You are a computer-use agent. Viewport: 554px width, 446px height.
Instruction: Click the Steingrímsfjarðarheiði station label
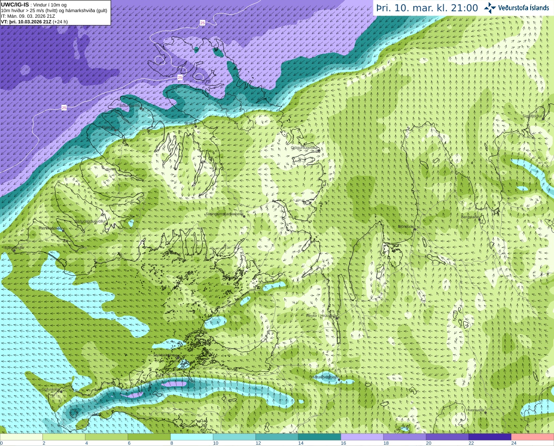coord(224,214)
